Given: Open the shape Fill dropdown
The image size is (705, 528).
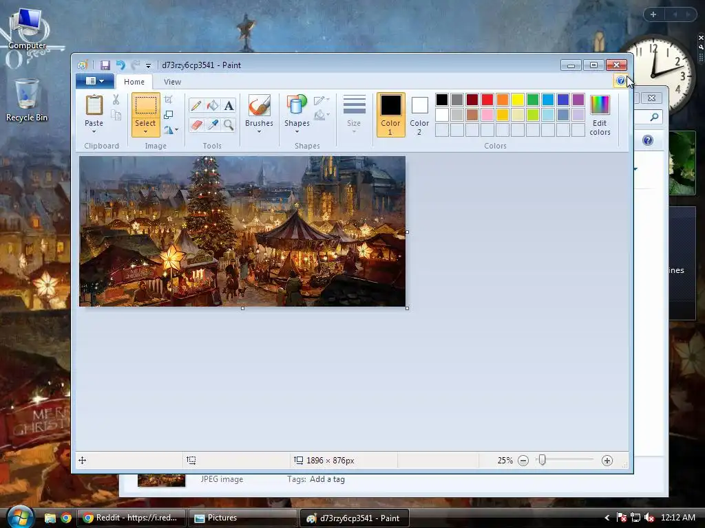Looking at the screenshot, I should point(322,115).
